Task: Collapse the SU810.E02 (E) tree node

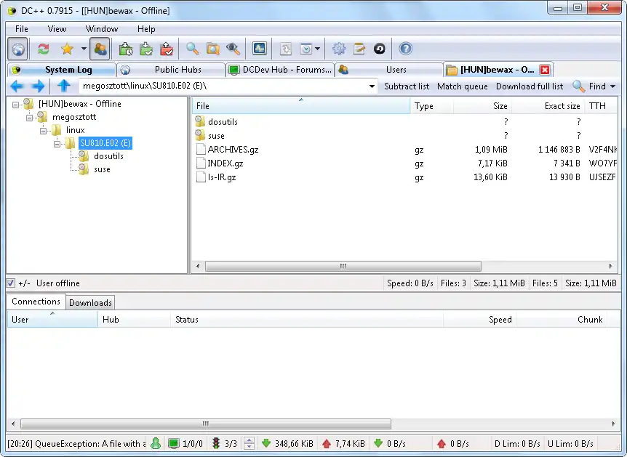Action: click(x=57, y=144)
